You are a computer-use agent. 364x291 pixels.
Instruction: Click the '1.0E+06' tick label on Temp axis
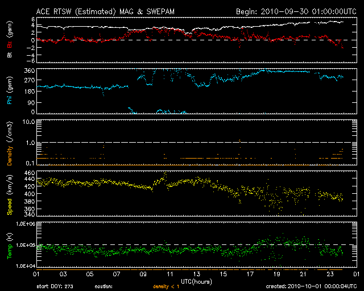(26, 224)
